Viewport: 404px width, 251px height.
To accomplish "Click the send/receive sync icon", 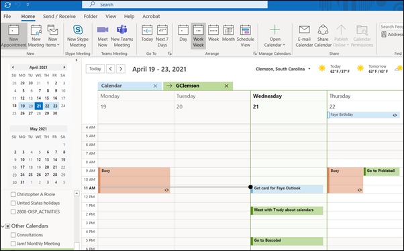I will [x=7, y=5].
